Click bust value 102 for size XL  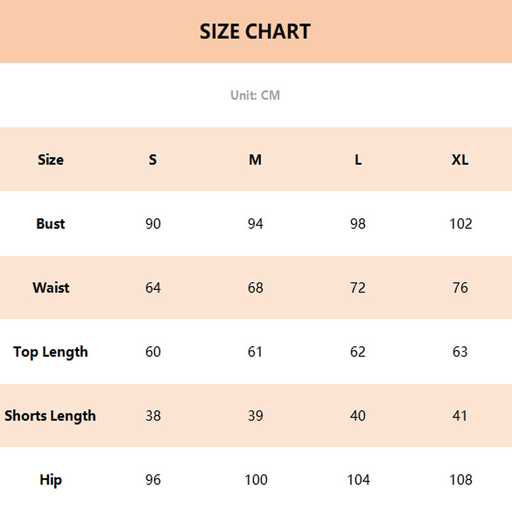[460, 223]
